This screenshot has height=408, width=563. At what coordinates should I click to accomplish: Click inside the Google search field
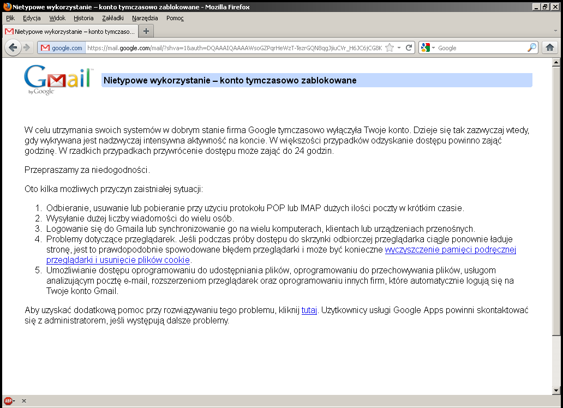(x=480, y=47)
